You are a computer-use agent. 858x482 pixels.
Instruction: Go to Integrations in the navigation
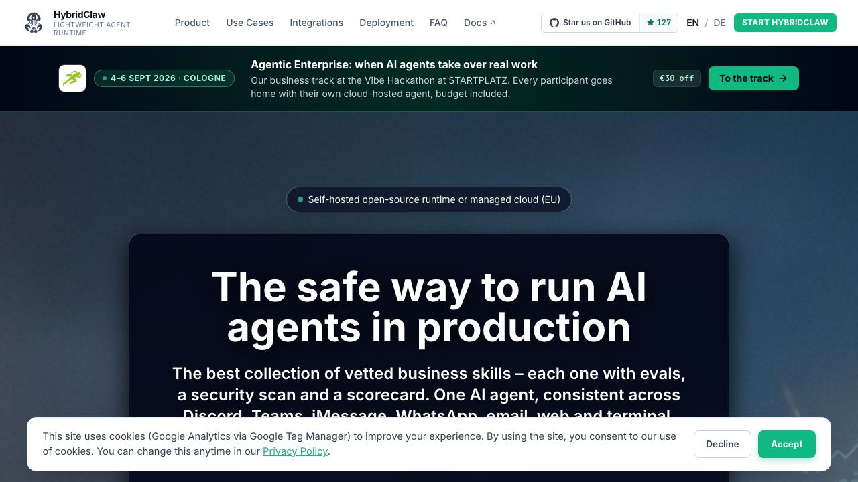[x=316, y=23]
